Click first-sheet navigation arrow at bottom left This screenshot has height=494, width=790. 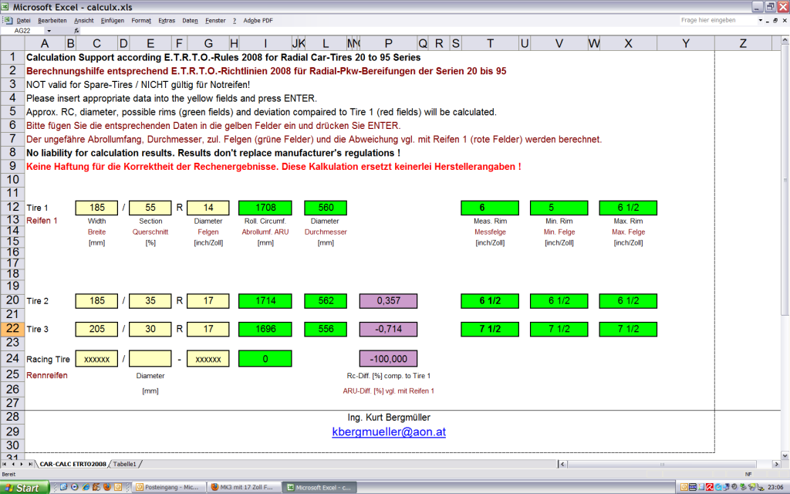5,464
